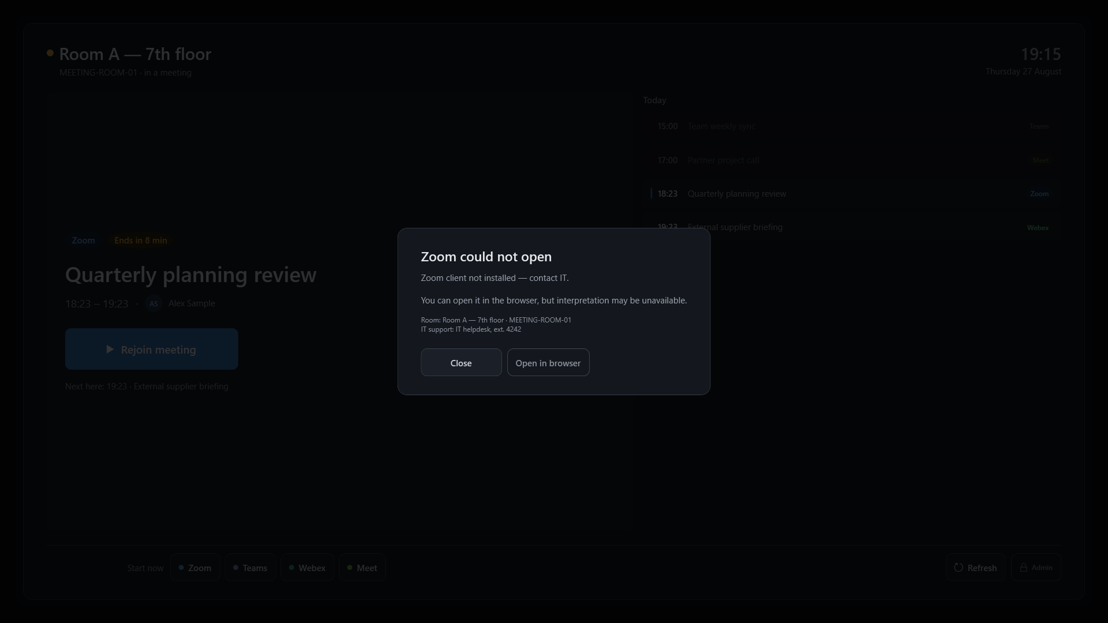Click the Next here 19:23 line
Screen dimensions: 1108x623
point(147,386)
